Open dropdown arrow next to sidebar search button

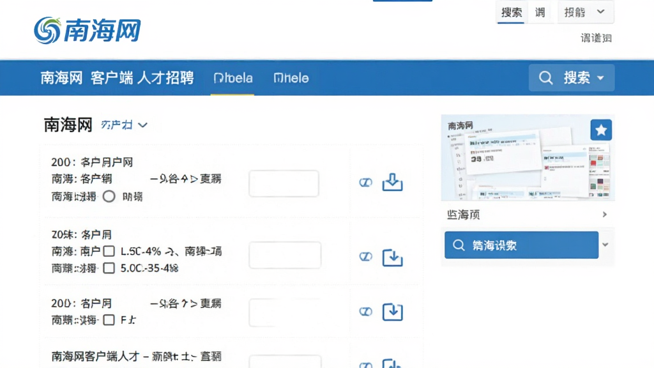point(605,245)
